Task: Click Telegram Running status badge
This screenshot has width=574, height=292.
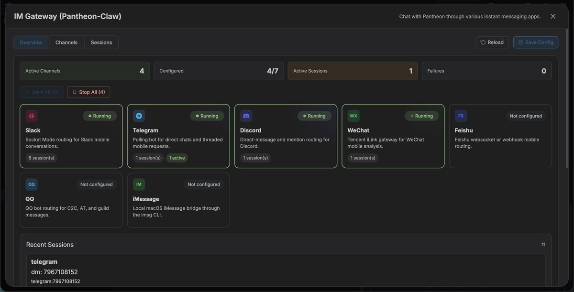Action: [x=207, y=116]
